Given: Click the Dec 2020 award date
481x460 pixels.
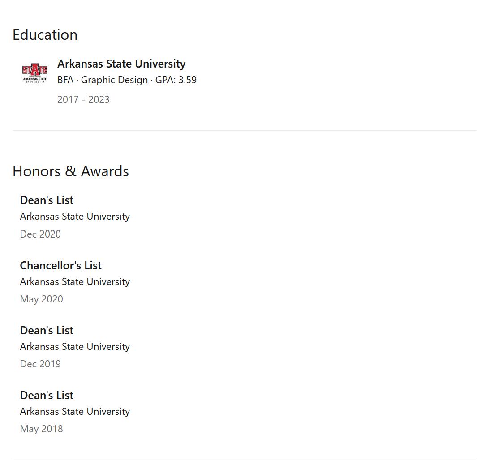Looking at the screenshot, I should [40, 234].
